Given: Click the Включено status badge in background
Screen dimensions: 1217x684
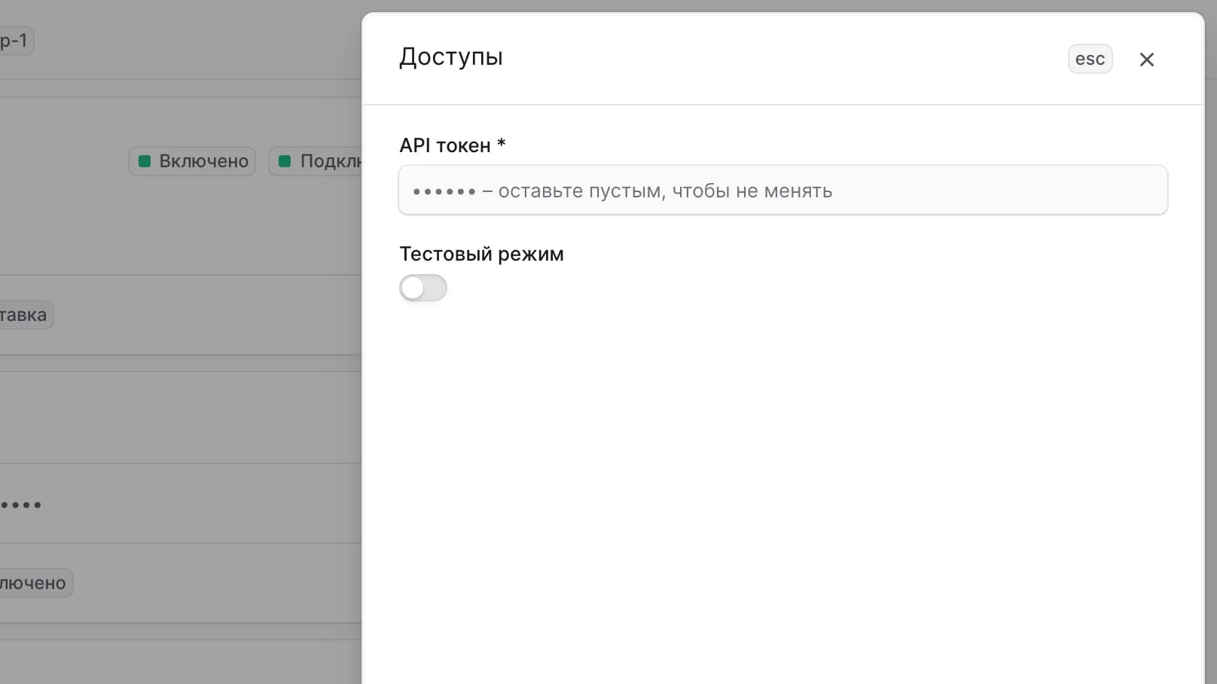Looking at the screenshot, I should pos(192,161).
